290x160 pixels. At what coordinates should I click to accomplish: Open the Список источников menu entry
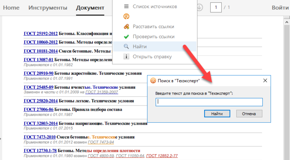tap(155, 7)
